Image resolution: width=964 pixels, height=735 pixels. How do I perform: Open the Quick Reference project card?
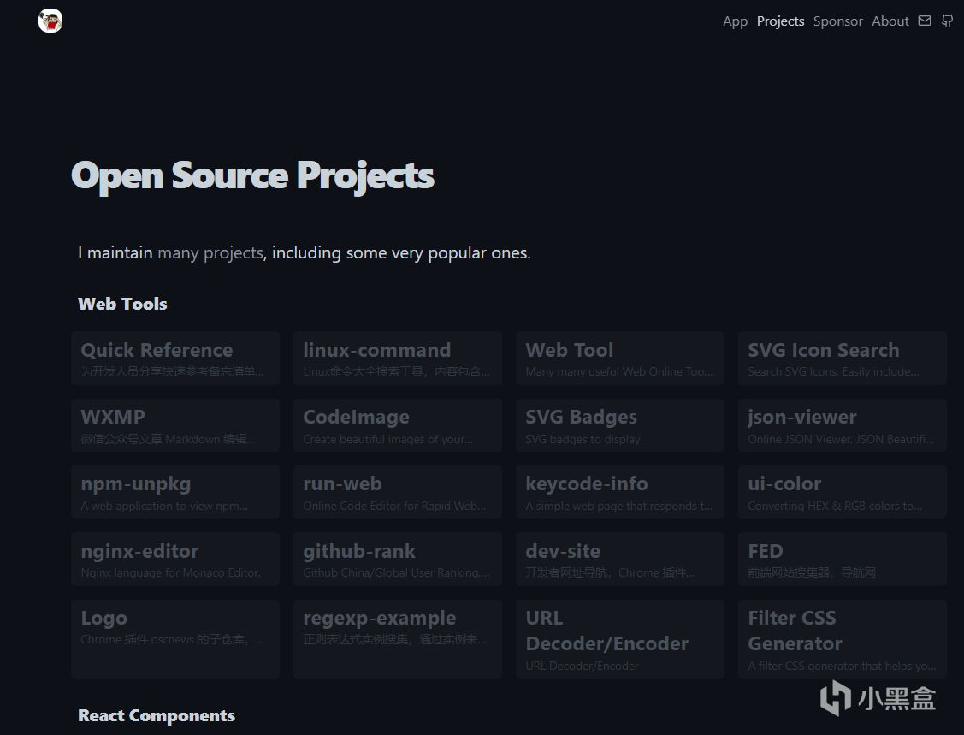175,359
